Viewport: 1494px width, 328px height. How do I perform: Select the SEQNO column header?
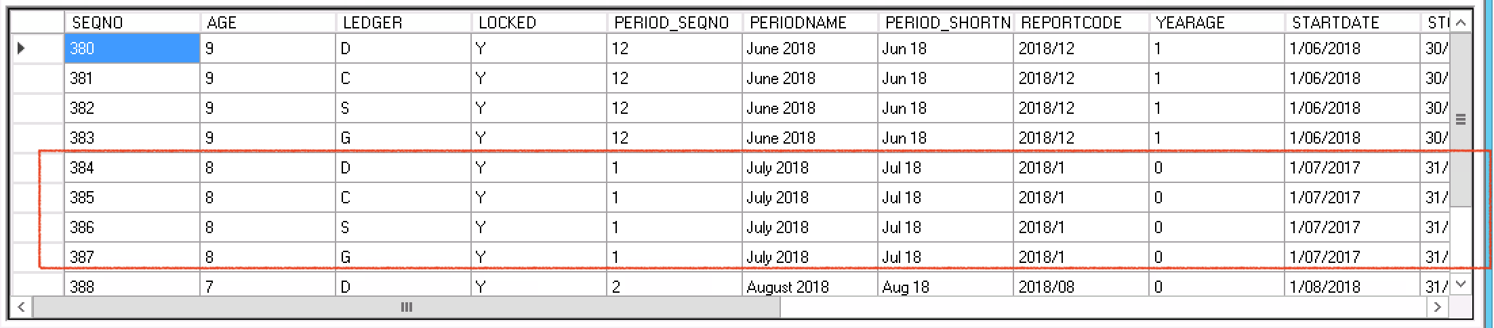(132, 22)
